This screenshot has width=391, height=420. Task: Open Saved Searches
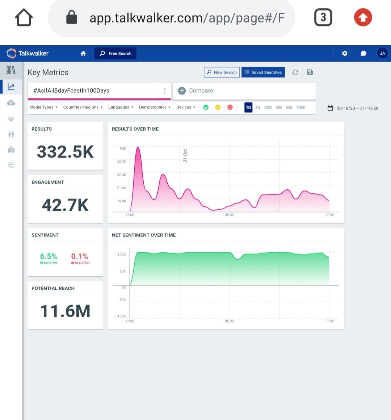coord(263,72)
